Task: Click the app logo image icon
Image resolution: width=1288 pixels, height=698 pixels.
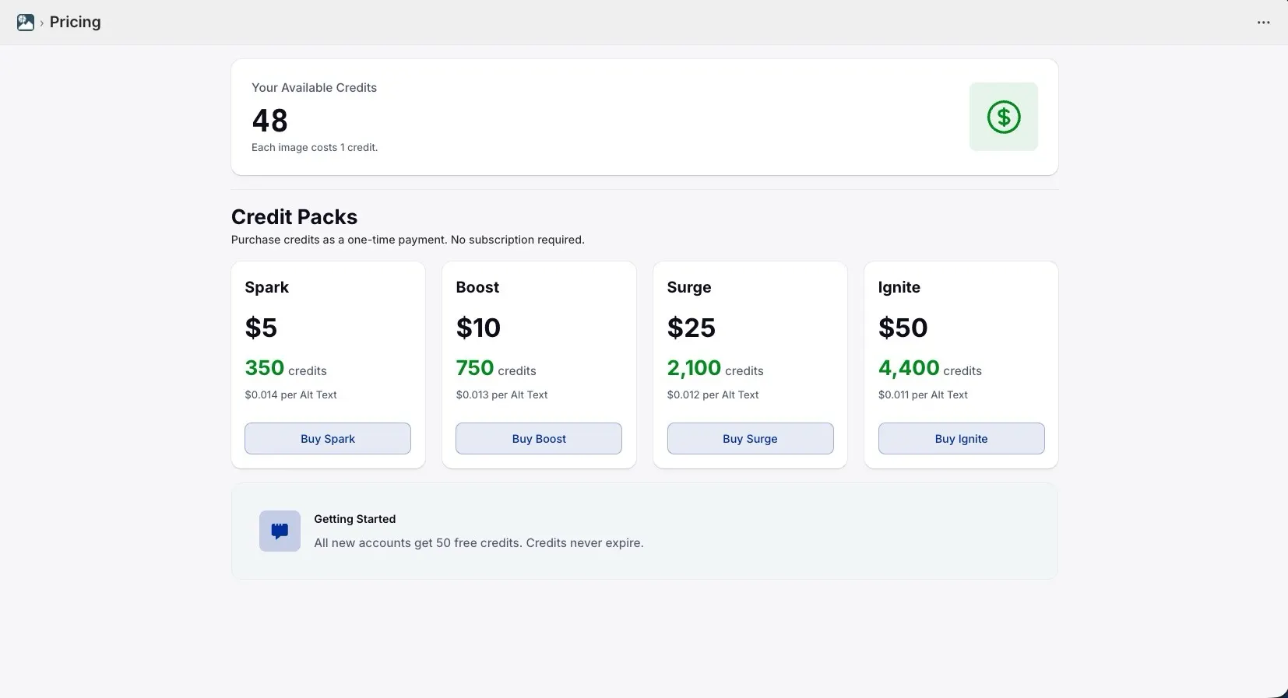Action: 26,22
